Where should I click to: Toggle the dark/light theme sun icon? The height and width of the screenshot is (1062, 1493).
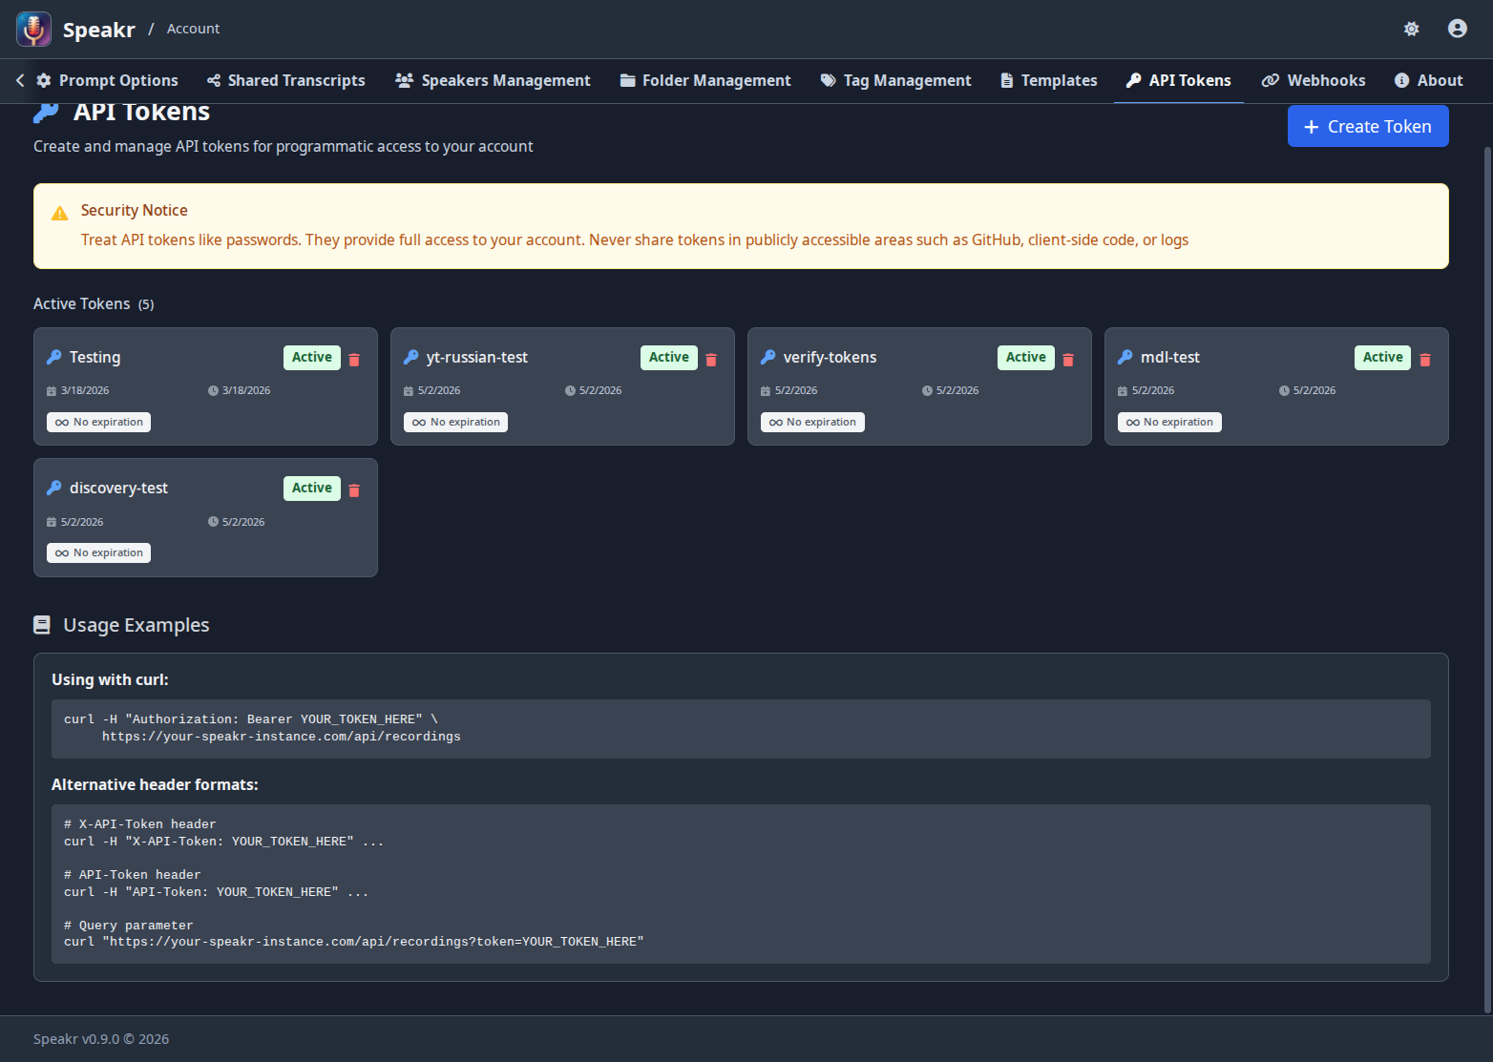click(1411, 29)
